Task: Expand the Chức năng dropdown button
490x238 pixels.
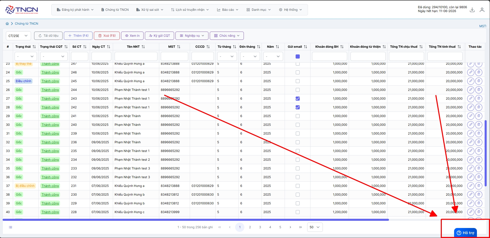Action: coord(227,36)
